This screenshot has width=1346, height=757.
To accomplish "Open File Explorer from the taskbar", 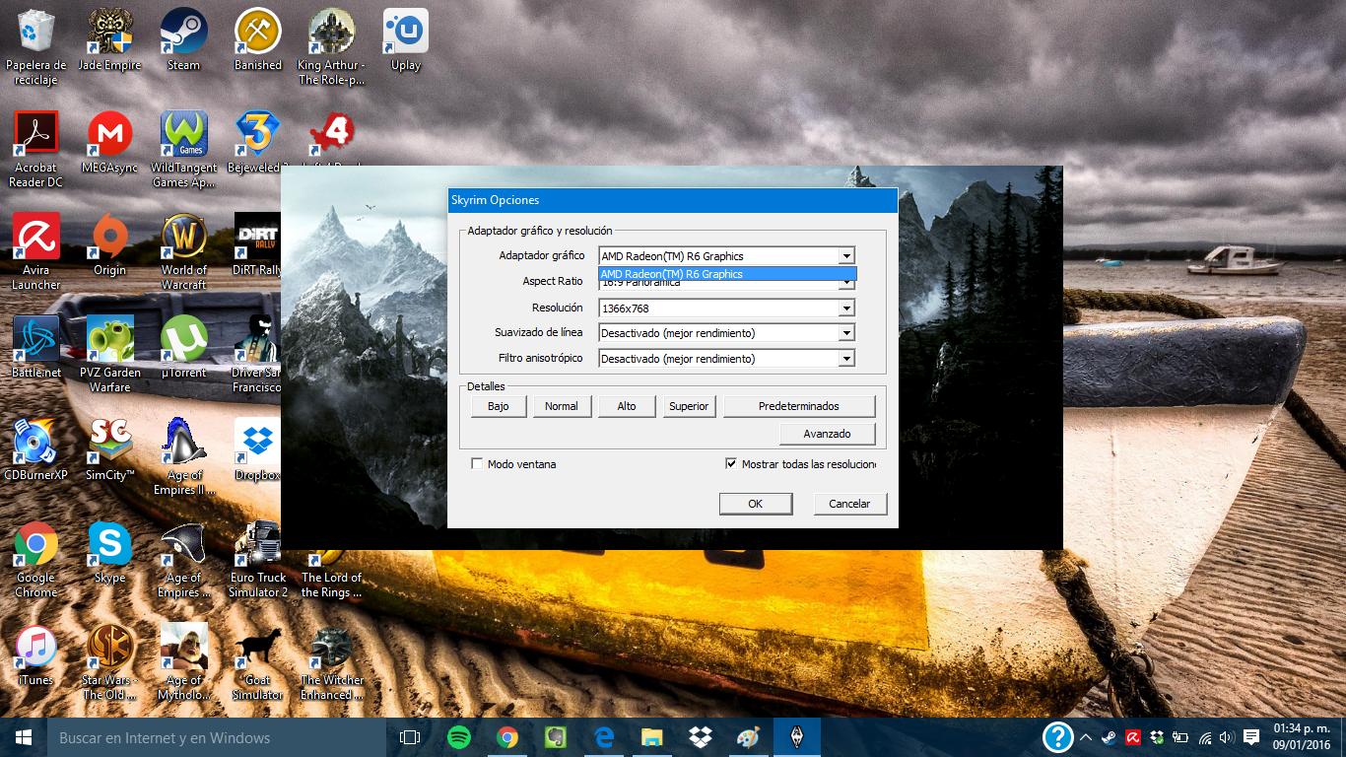I will [x=651, y=737].
